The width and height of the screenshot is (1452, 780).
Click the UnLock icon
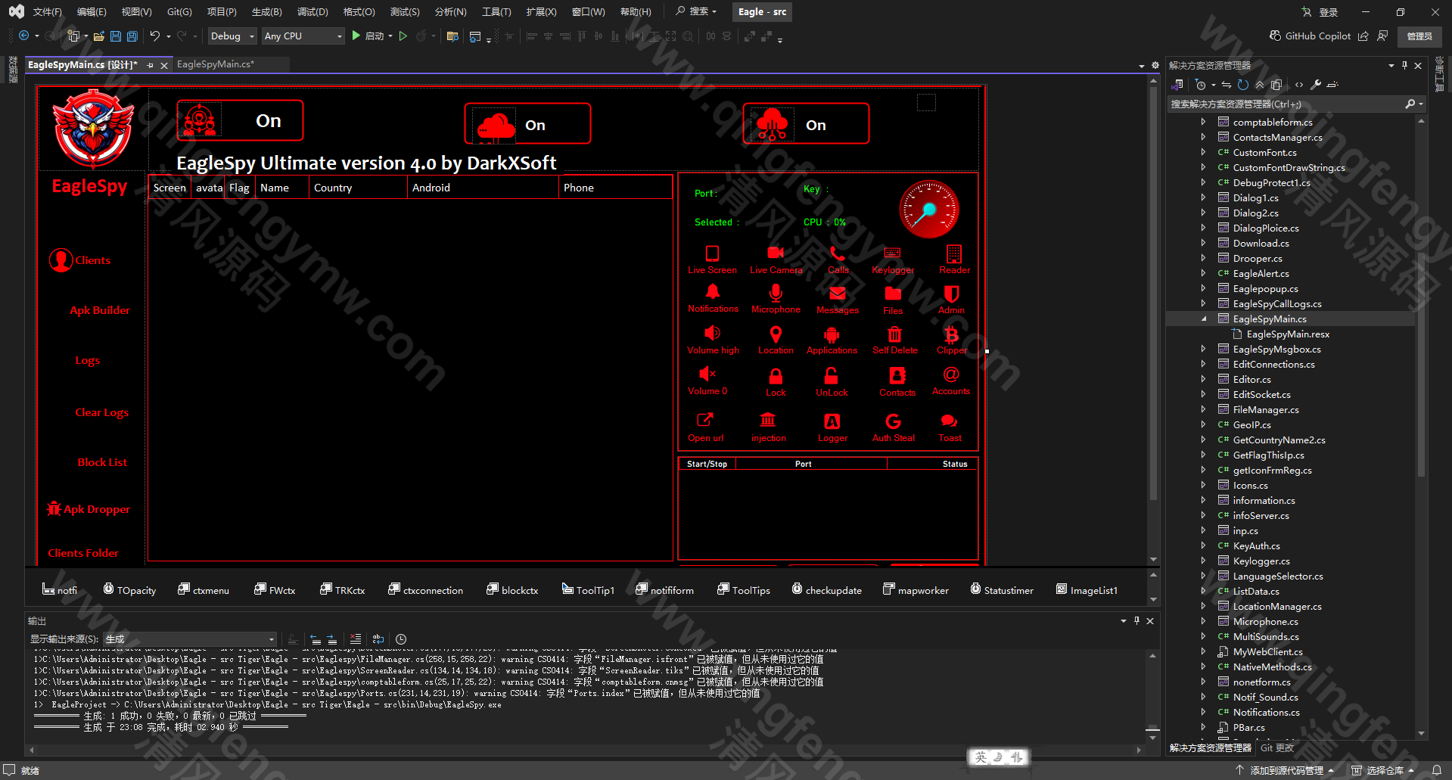coord(831,376)
